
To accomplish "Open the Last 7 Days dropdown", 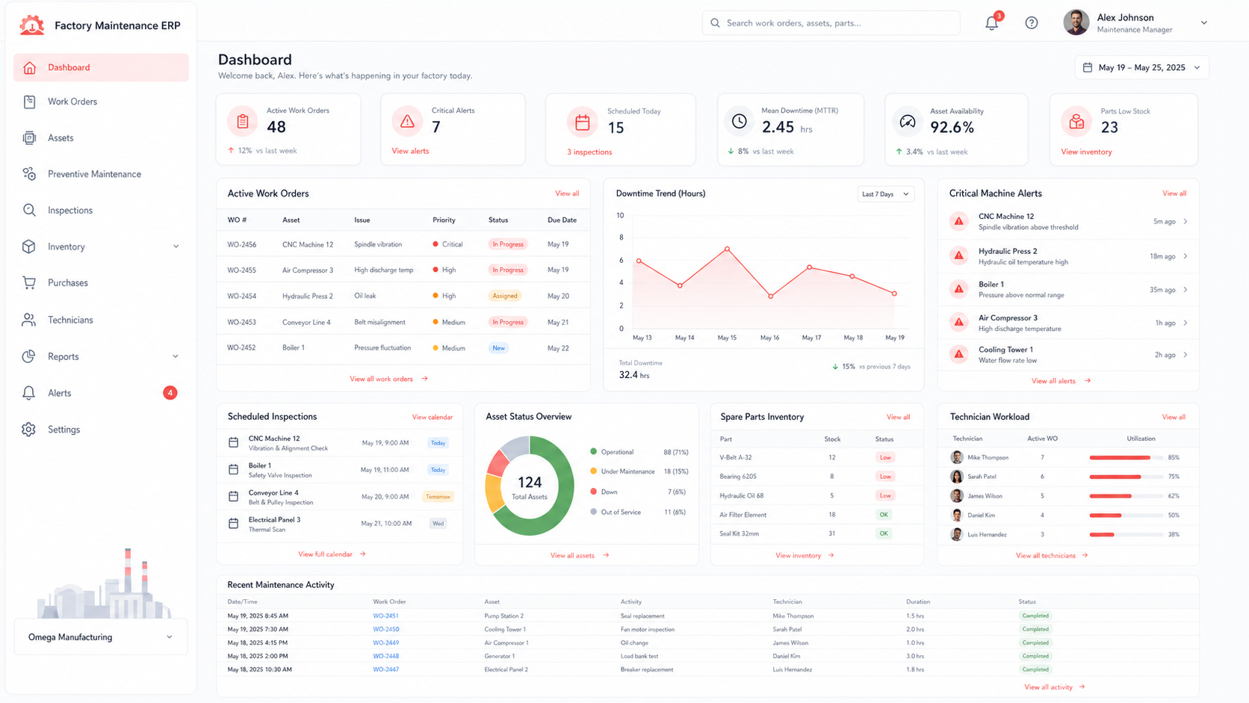I will [885, 194].
